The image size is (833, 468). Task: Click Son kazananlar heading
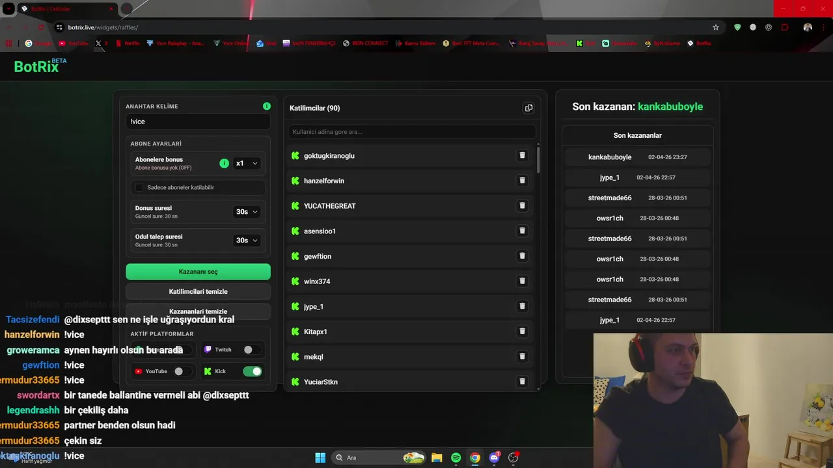[637, 135]
